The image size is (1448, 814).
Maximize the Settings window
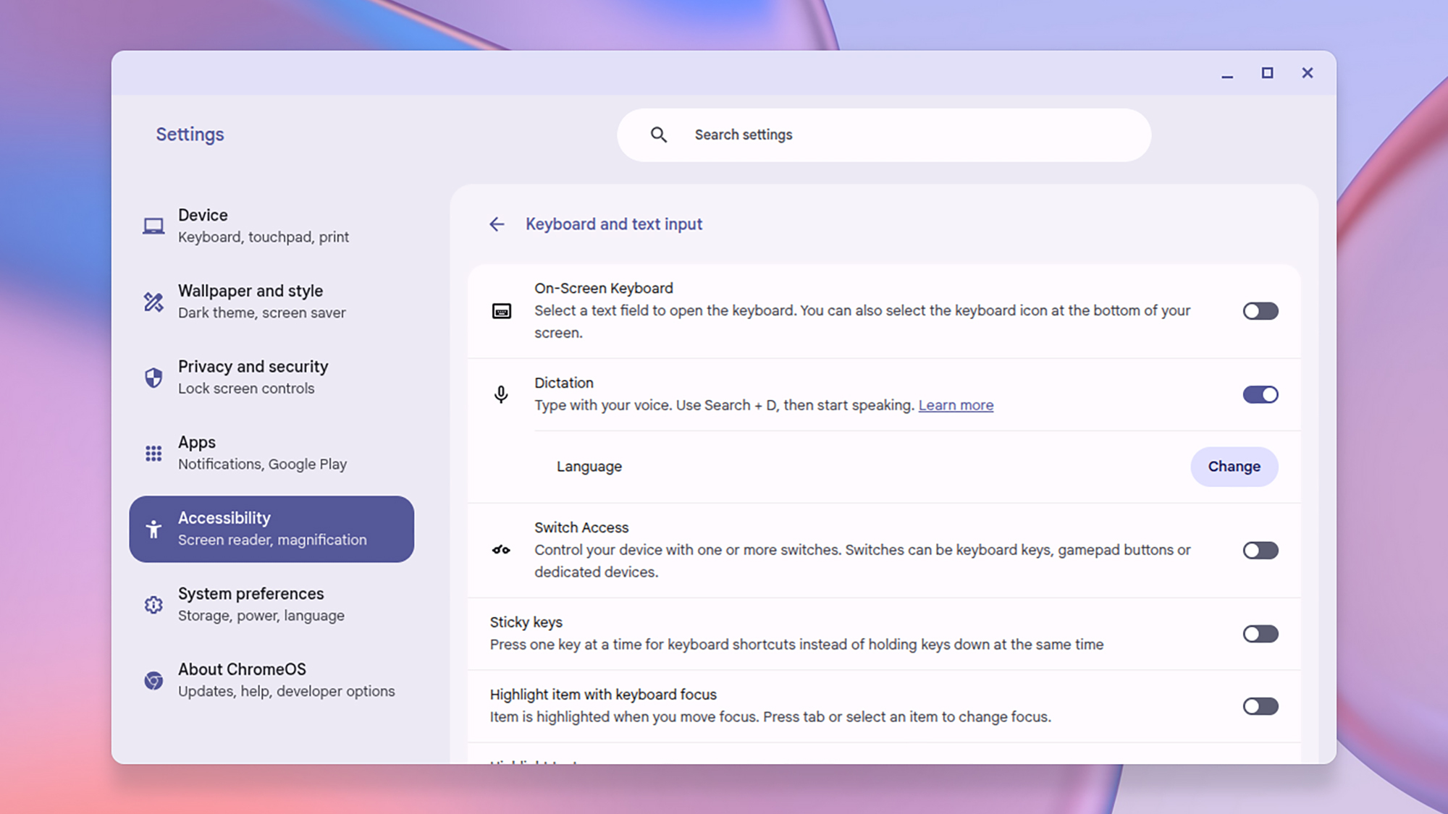pyautogui.click(x=1267, y=73)
